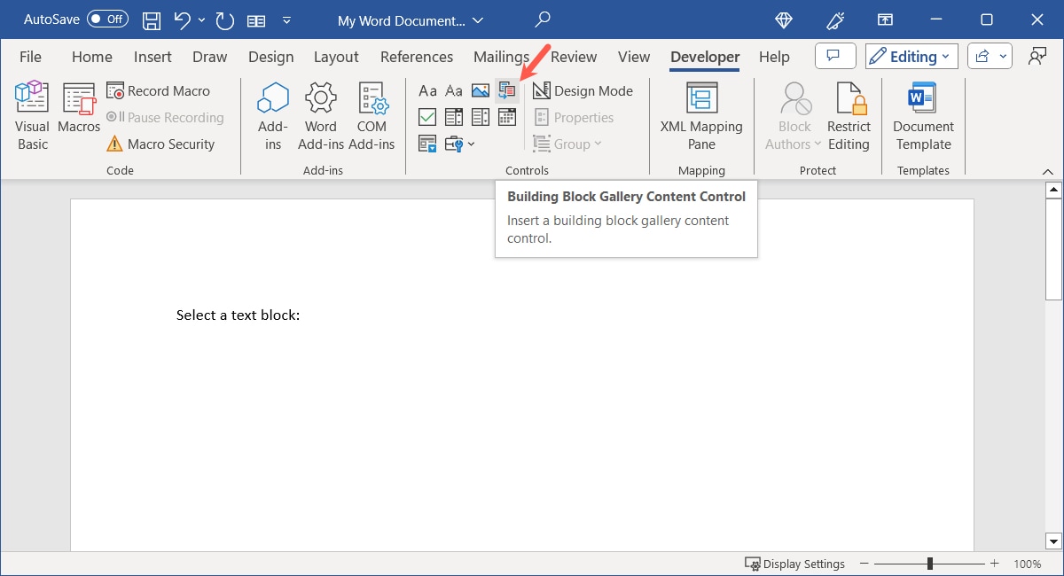Insert a Rich Text content control
Image resolution: width=1064 pixels, height=576 pixels.
coord(427,90)
